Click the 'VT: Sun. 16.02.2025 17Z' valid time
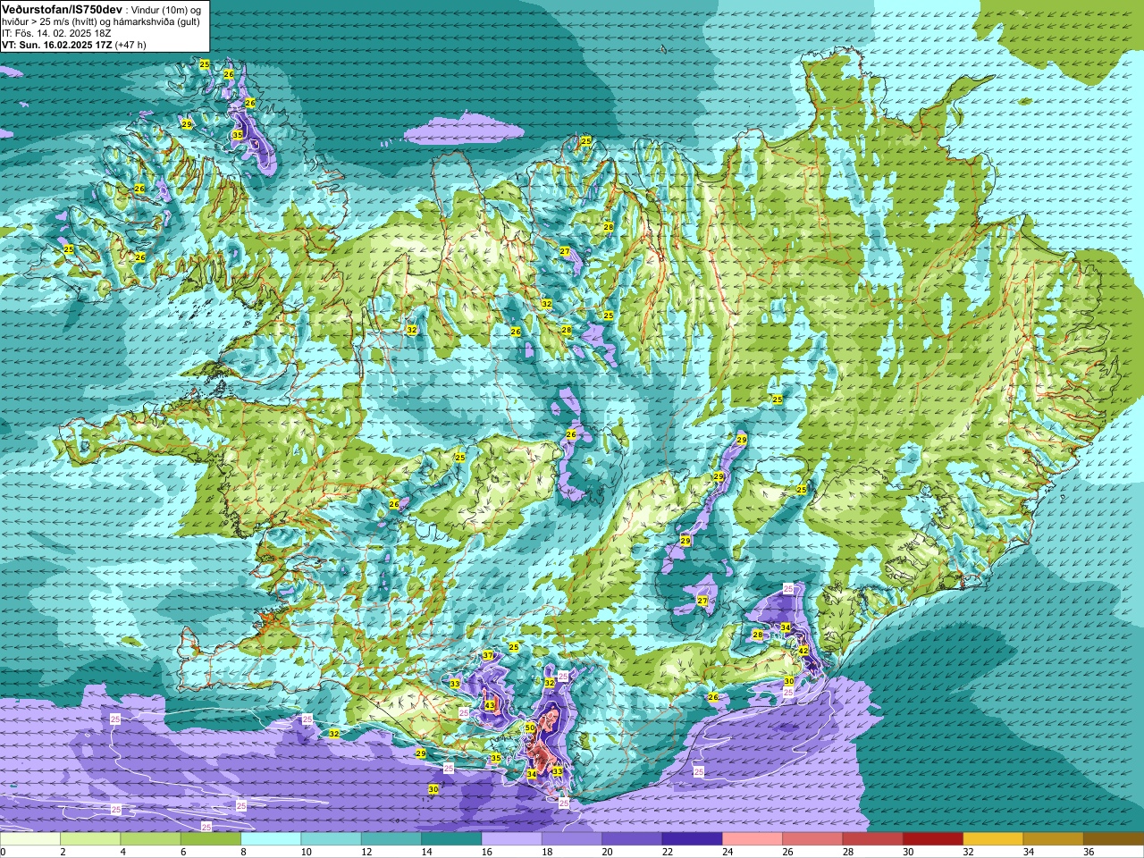 [x=56, y=45]
